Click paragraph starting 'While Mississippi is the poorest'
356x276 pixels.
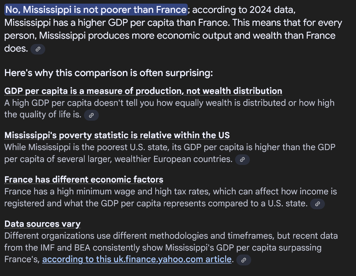pyautogui.click(x=170, y=153)
